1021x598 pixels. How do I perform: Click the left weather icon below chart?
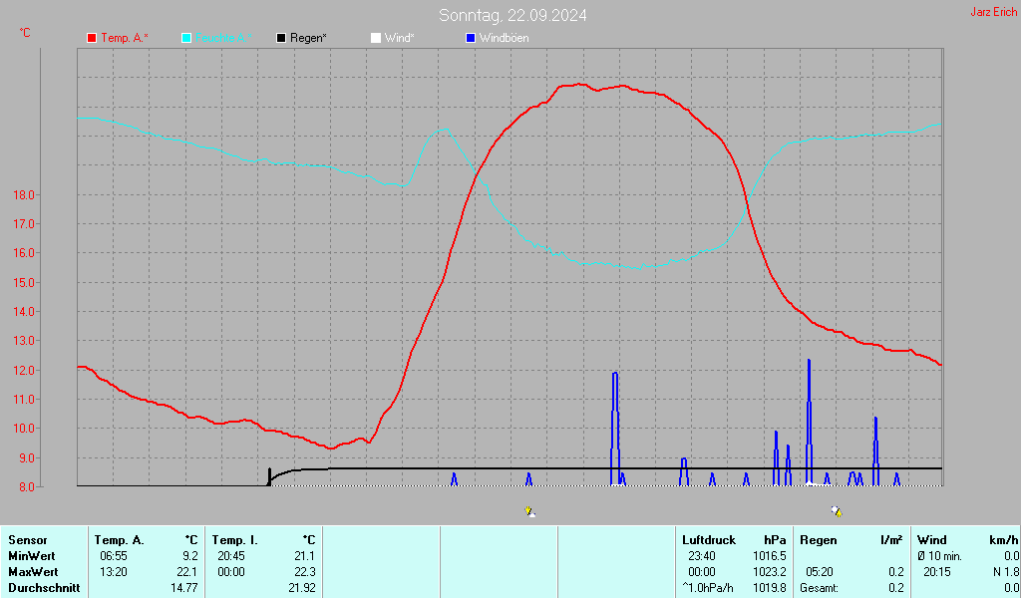tap(530, 511)
